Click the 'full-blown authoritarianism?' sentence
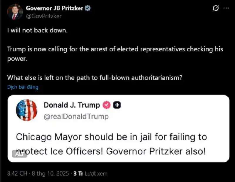The height and width of the screenshot is (182, 235). tap(95, 78)
